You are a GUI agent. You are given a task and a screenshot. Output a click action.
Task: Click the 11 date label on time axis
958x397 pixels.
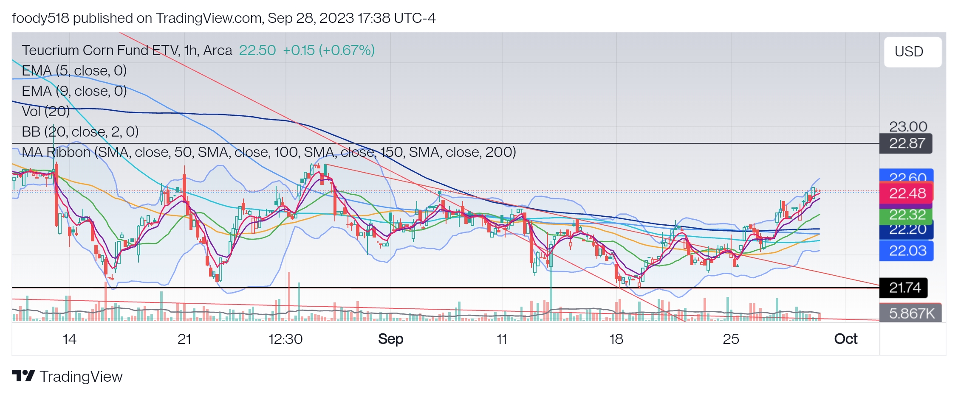click(x=502, y=339)
